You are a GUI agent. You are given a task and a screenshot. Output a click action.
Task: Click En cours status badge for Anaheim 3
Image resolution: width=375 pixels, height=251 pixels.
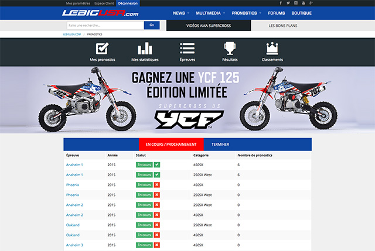coord(144,245)
